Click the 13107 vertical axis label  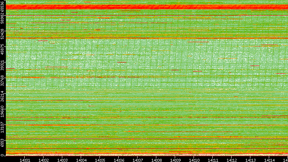[x=2, y=128]
